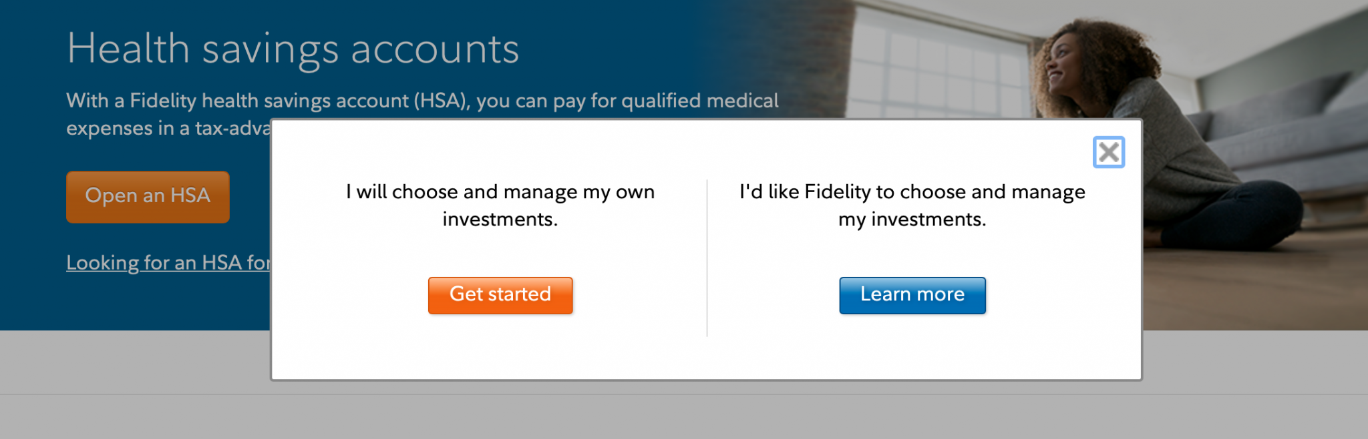
Task: Select the X button in the modal corner
Action: coord(1109,152)
